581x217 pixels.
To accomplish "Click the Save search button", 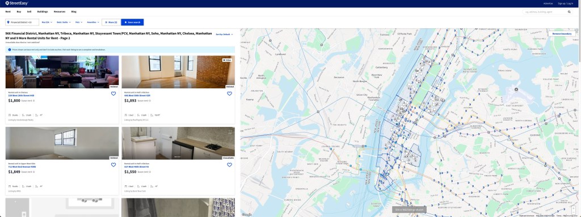I will tap(132, 22).
